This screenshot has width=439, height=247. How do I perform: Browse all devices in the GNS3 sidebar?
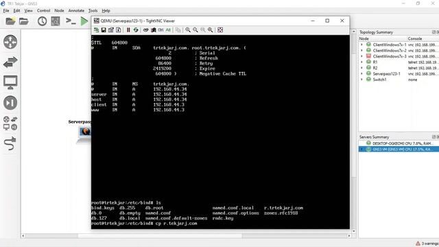10,123
